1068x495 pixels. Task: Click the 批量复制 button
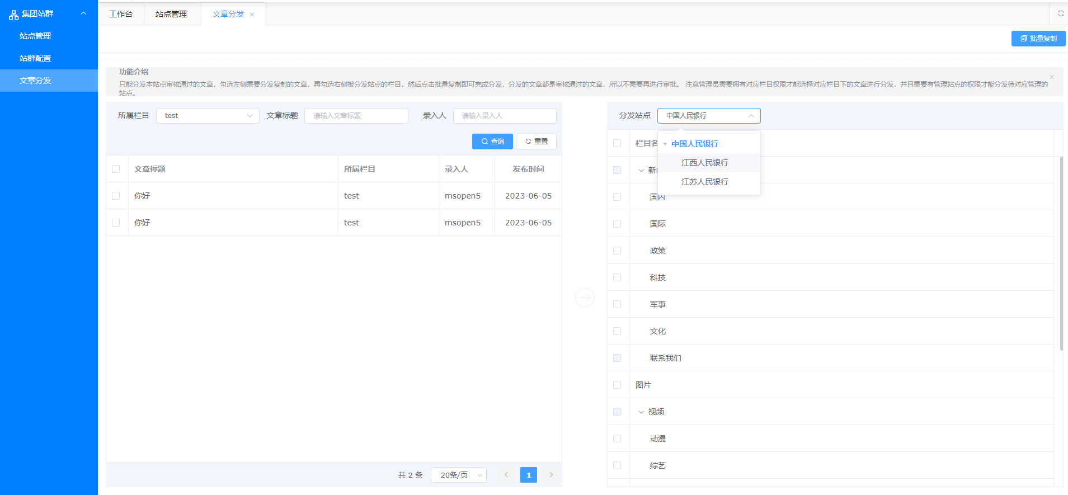1038,39
